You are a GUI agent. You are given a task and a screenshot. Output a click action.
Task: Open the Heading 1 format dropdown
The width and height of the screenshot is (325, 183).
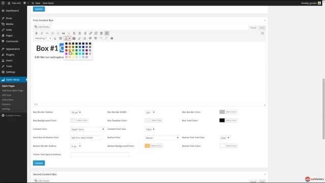43,39
